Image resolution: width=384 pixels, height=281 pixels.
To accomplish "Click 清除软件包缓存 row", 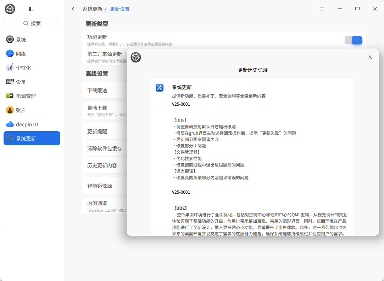I will pyautogui.click(x=104, y=148).
